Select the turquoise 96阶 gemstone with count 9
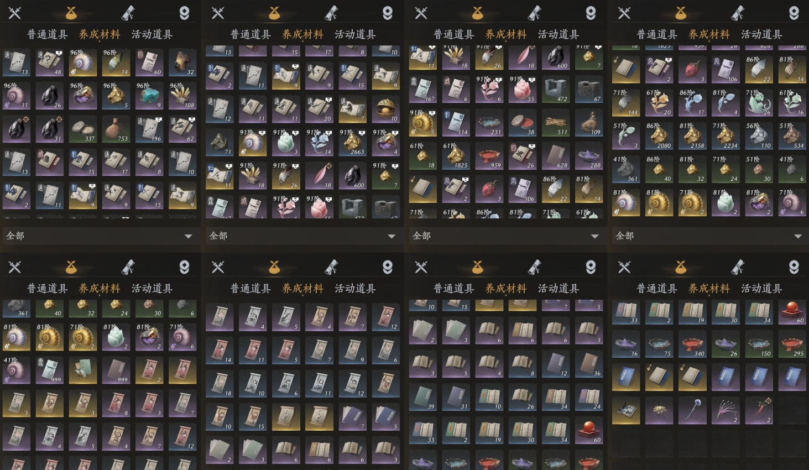The height and width of the screenshot is (470, 809). pos(149,96)
